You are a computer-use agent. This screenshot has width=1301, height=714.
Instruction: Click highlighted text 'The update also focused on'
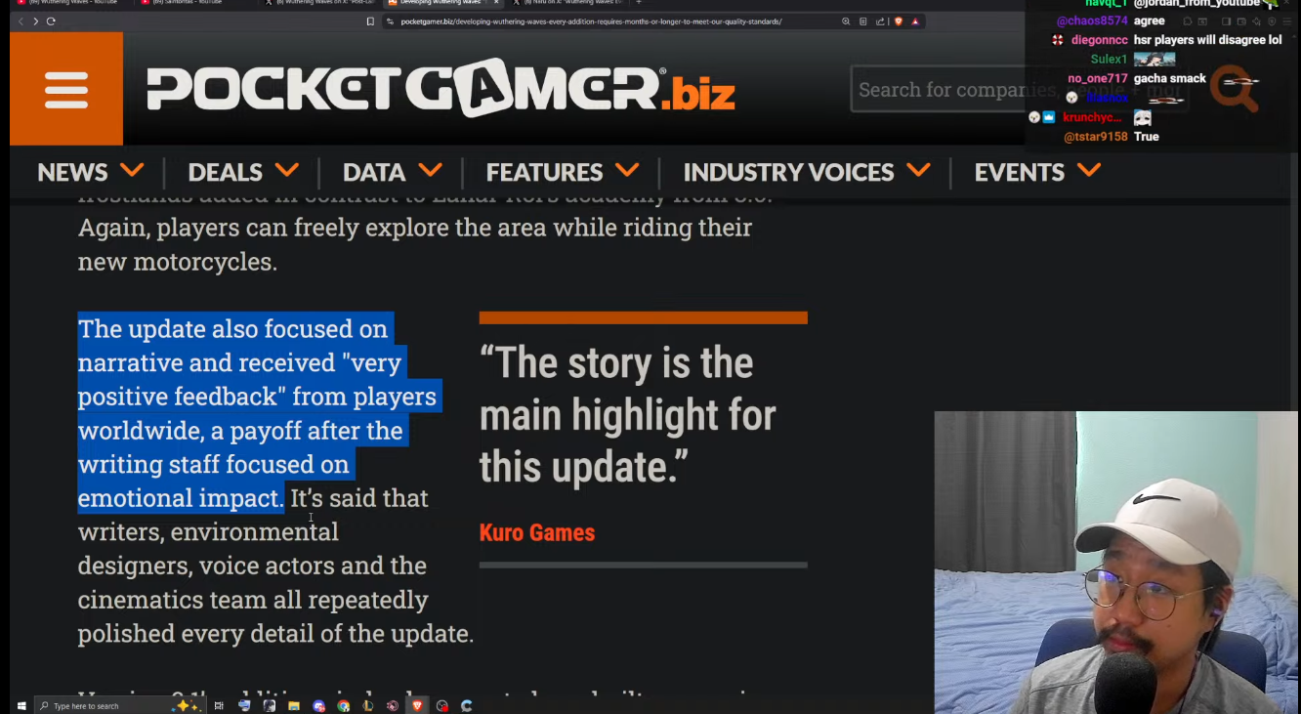[232, 329]
